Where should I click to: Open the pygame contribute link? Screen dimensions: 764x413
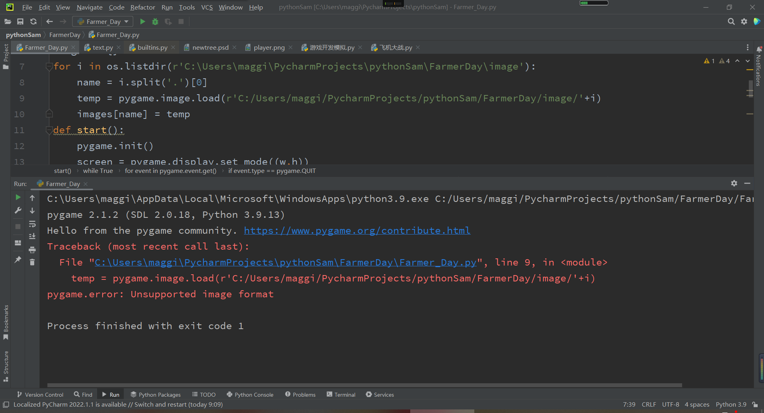click(357, 231)
